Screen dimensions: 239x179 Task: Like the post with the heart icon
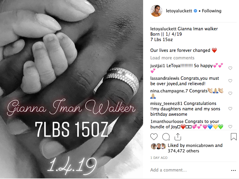[154, 136]
